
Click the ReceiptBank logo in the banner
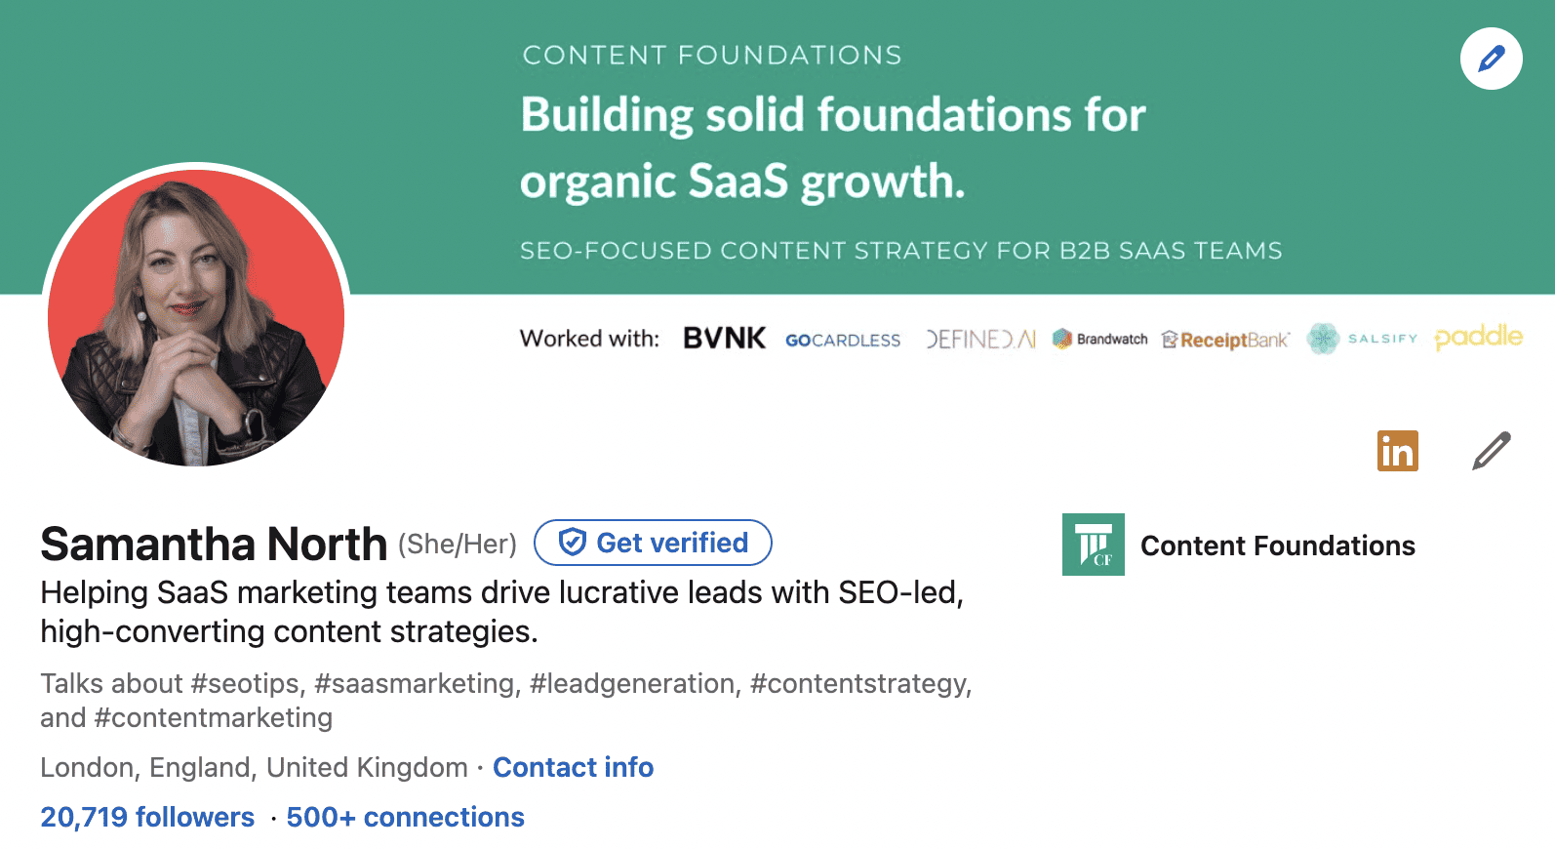pos(1225,340)
